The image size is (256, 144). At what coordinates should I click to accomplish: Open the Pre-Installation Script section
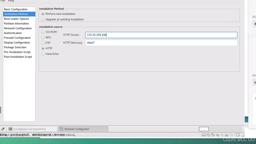point(19,52)
